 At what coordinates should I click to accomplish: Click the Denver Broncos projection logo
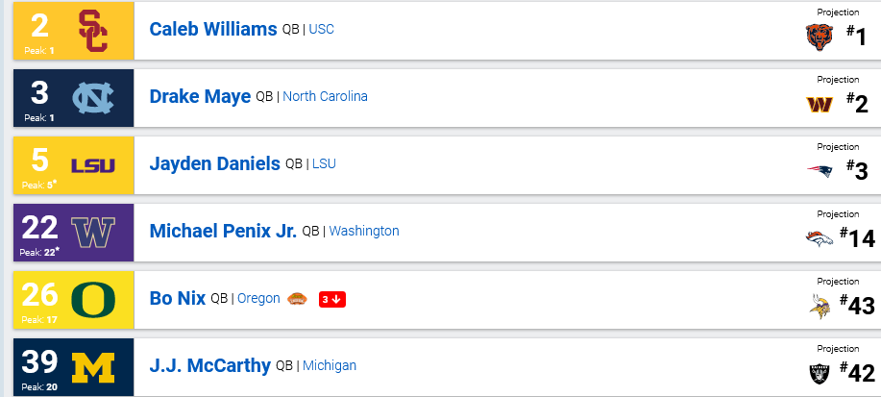coord(820,238)
